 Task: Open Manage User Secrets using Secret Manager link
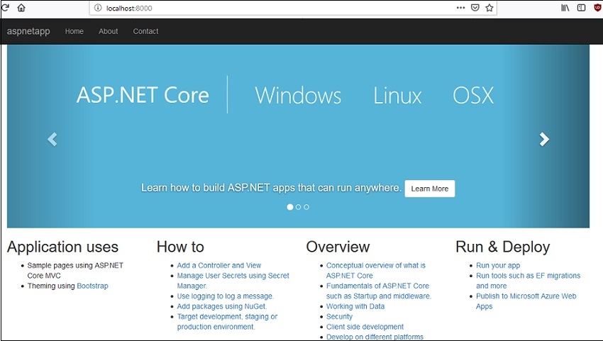233,281
